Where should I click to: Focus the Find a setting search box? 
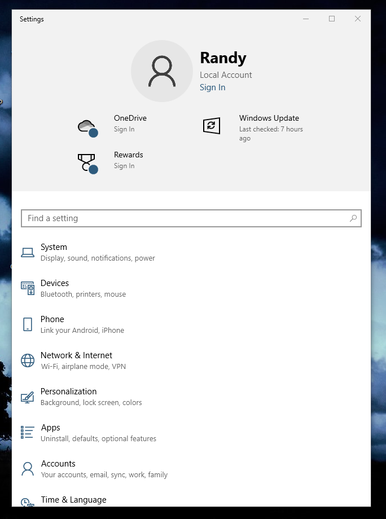coord(191,218)
